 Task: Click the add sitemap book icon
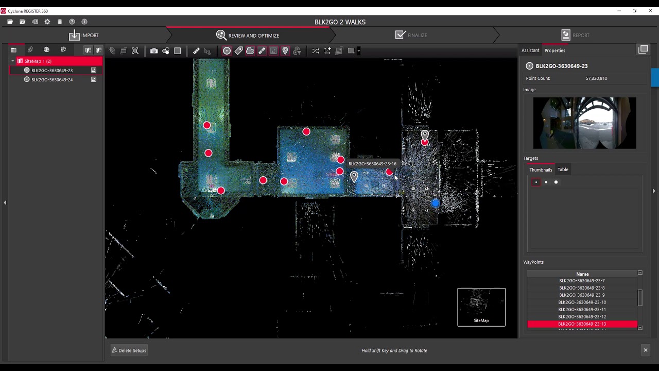click(89, 50)
